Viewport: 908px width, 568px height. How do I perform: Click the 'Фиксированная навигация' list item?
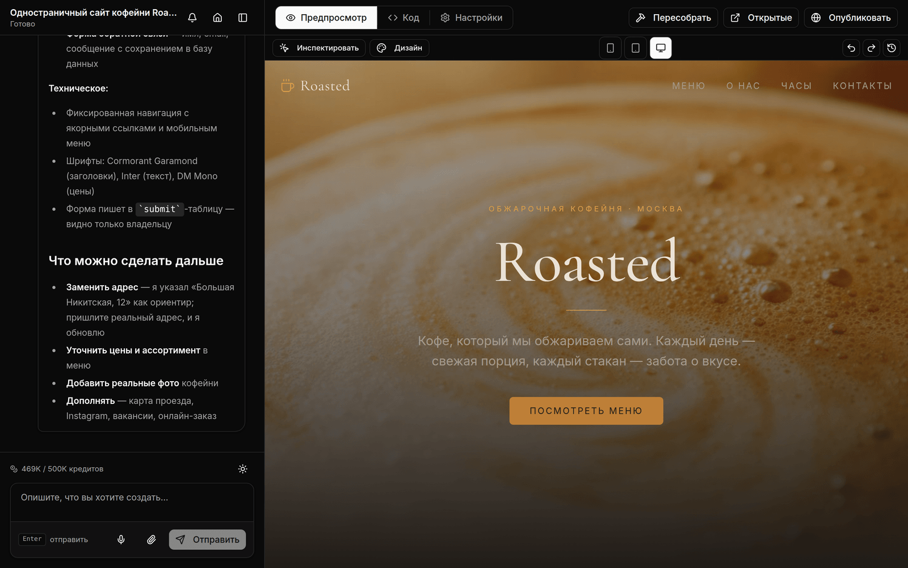click(142, 128)
